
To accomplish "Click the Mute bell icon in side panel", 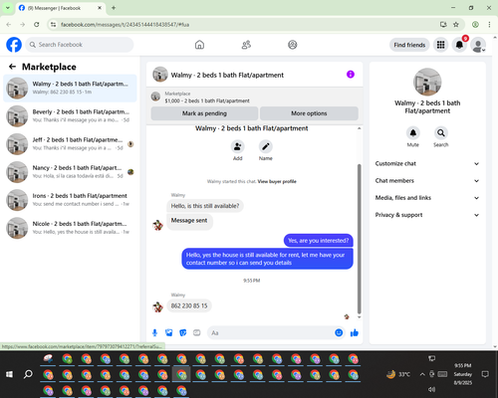I will tap(413, 133).
